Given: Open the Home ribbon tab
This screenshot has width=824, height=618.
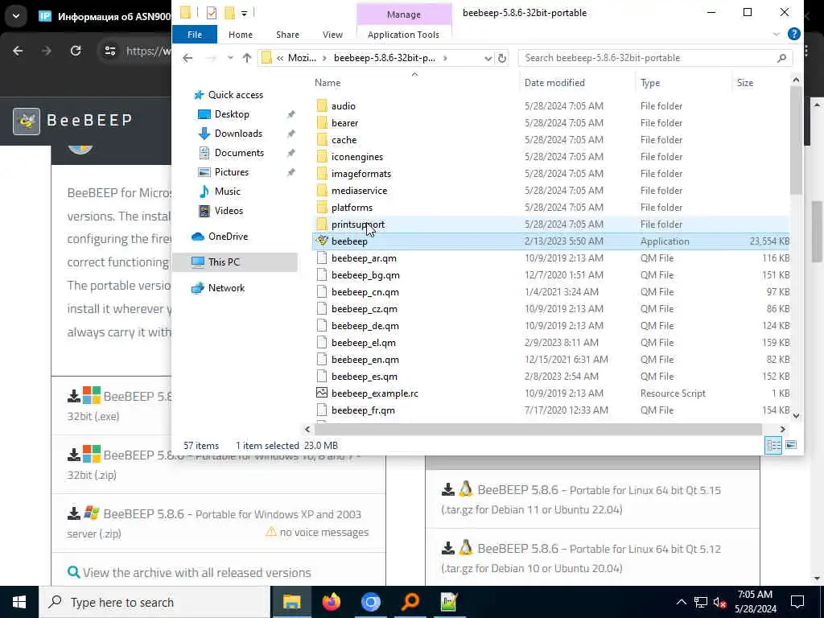Looking at the screenshot, I should point(240,34).
